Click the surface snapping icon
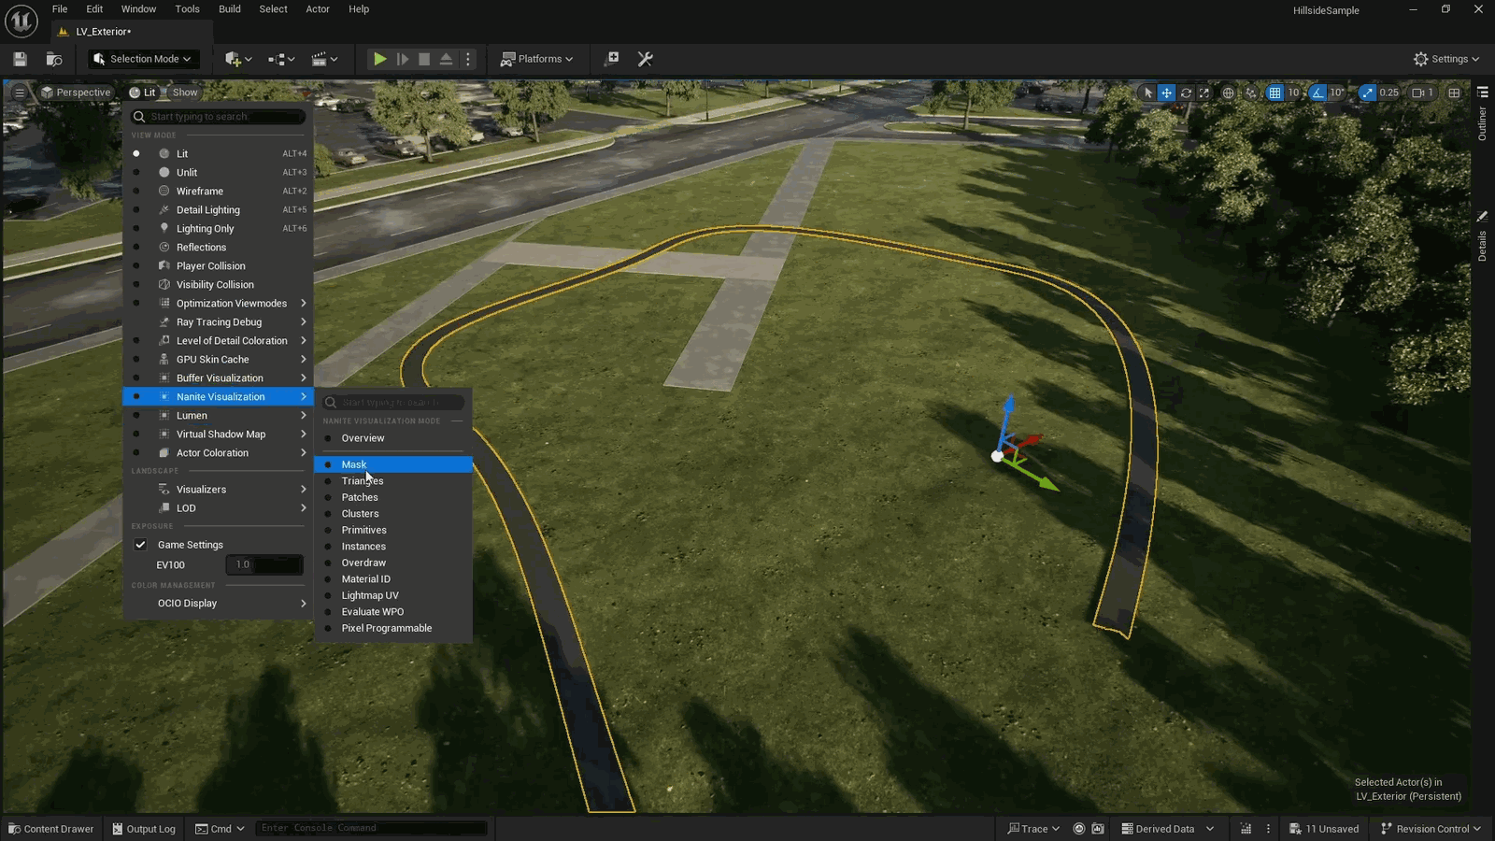 point(1251,93)
